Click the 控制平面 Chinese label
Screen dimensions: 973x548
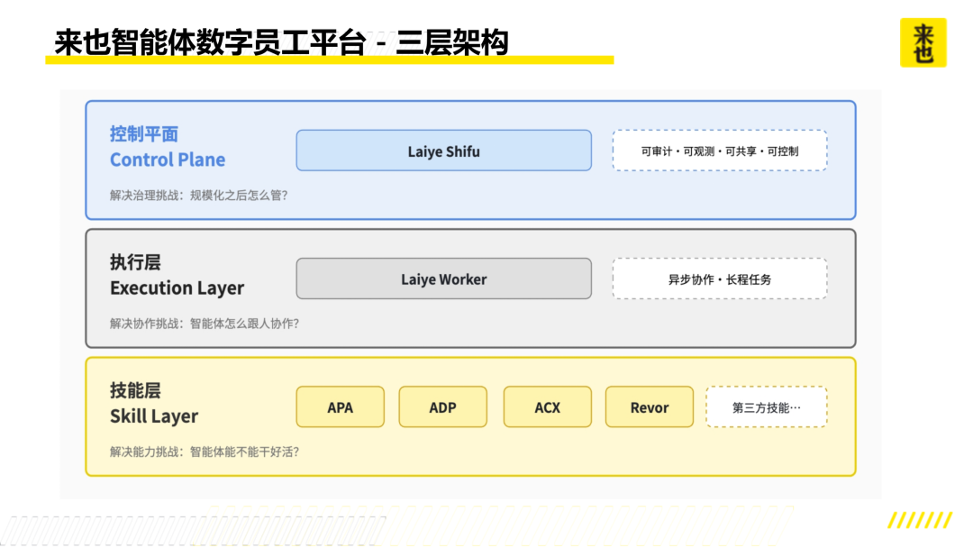[x=144, y=133]
